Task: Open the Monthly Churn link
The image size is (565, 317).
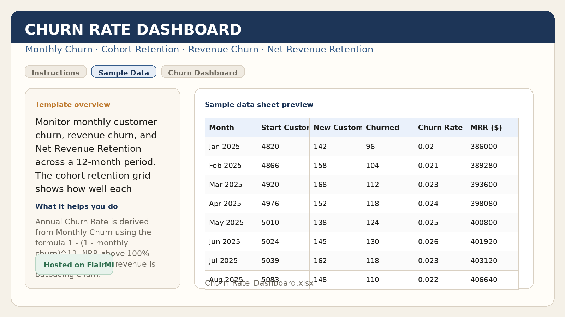Action: (x=59, y=49)
